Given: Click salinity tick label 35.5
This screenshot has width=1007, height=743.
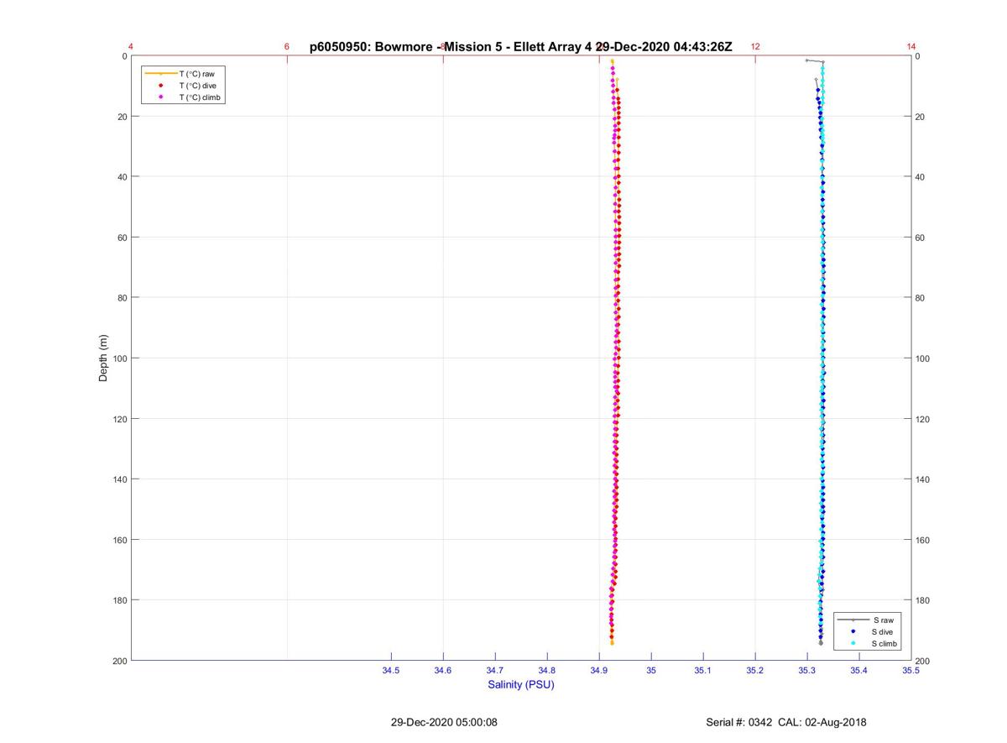Looking at the screenshot, I should [x=910, y=670].
